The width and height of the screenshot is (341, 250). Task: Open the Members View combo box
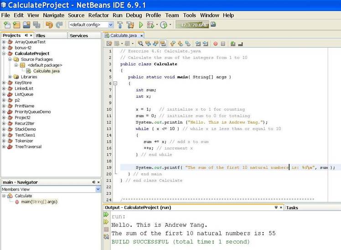98,189
